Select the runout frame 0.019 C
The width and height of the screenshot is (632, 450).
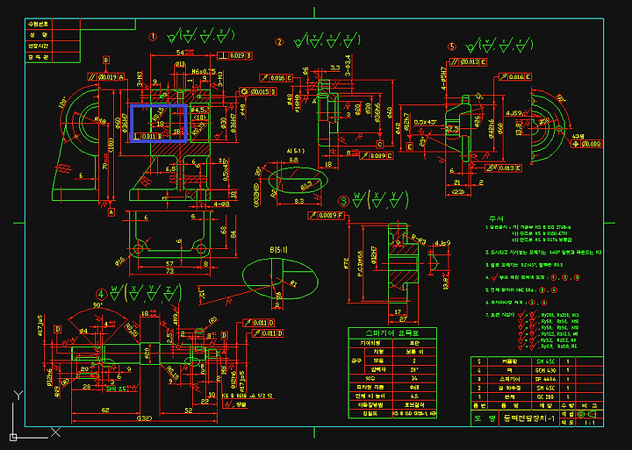pos(377,155)
